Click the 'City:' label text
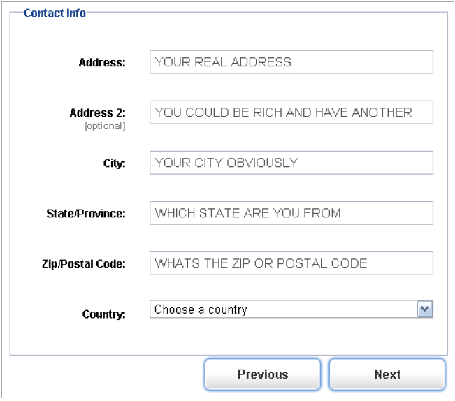Screen dimensions: 455x401 [x=114, y=163]
